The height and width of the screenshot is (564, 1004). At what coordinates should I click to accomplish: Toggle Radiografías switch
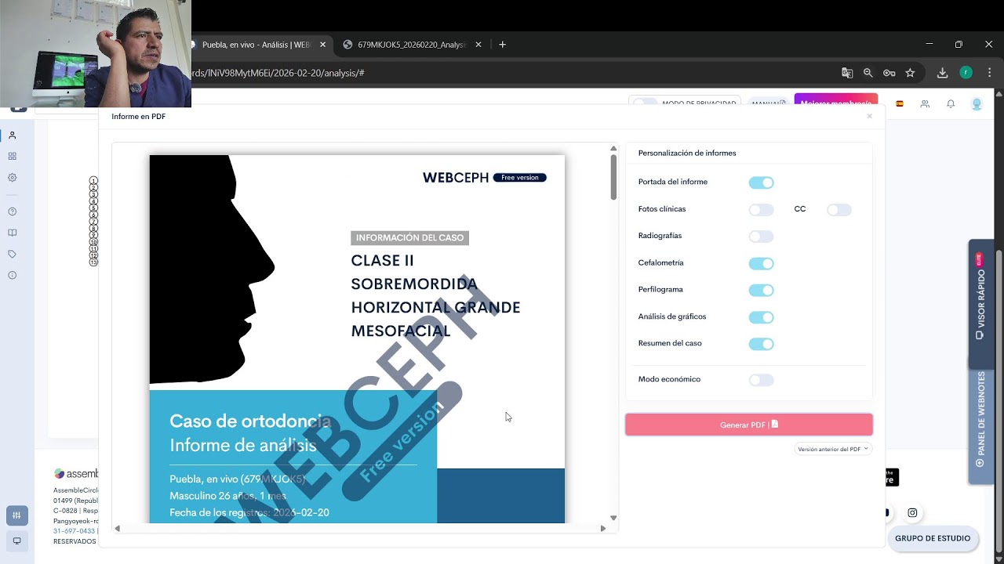point(761,237)
